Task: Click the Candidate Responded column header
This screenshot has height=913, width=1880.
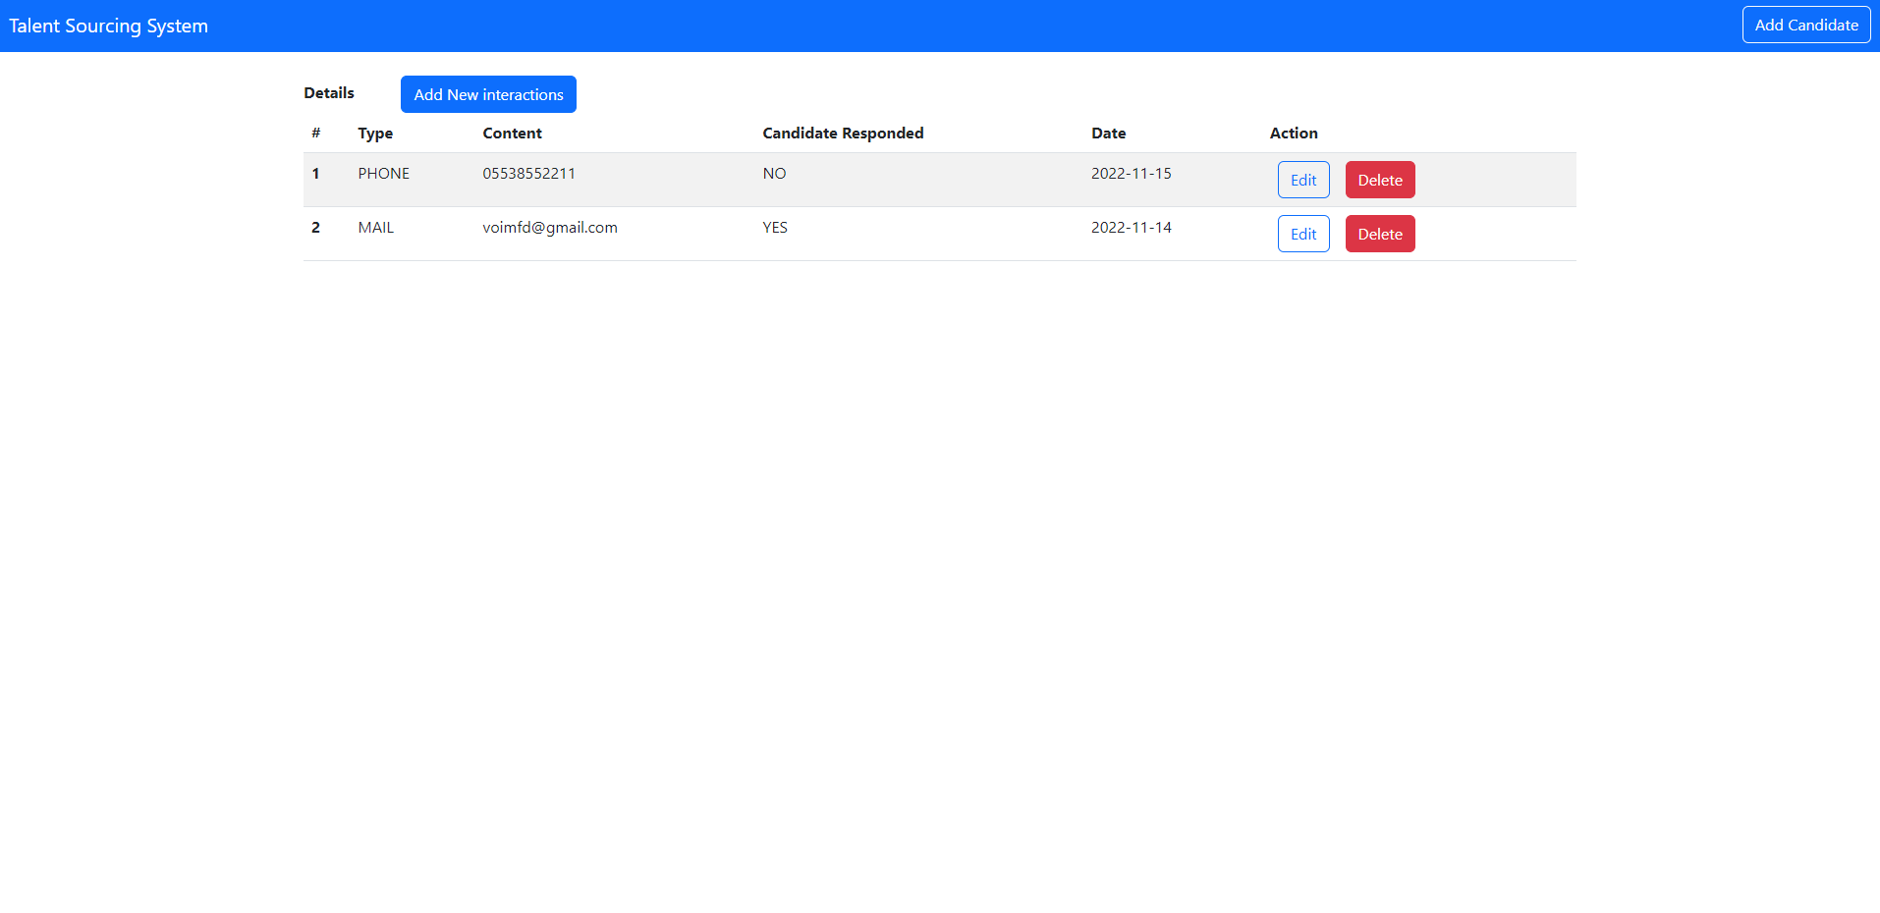Action: click(x=843, y=133)
